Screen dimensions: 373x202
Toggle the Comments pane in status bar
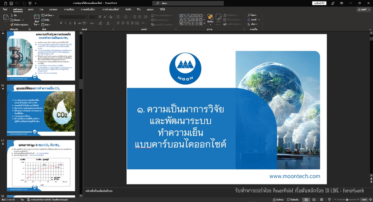pyautogui.click(x=293, y=200)
